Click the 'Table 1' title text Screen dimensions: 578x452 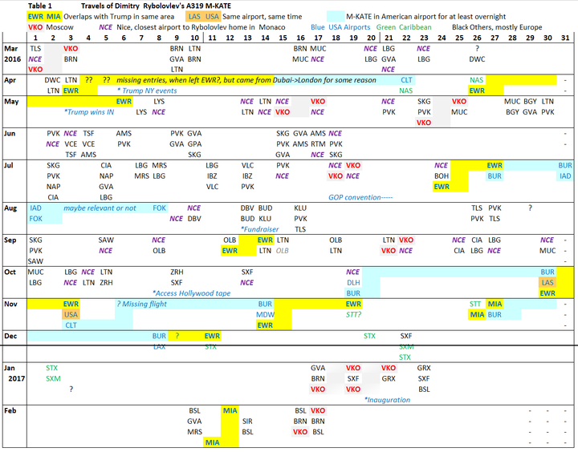point(40,6)
